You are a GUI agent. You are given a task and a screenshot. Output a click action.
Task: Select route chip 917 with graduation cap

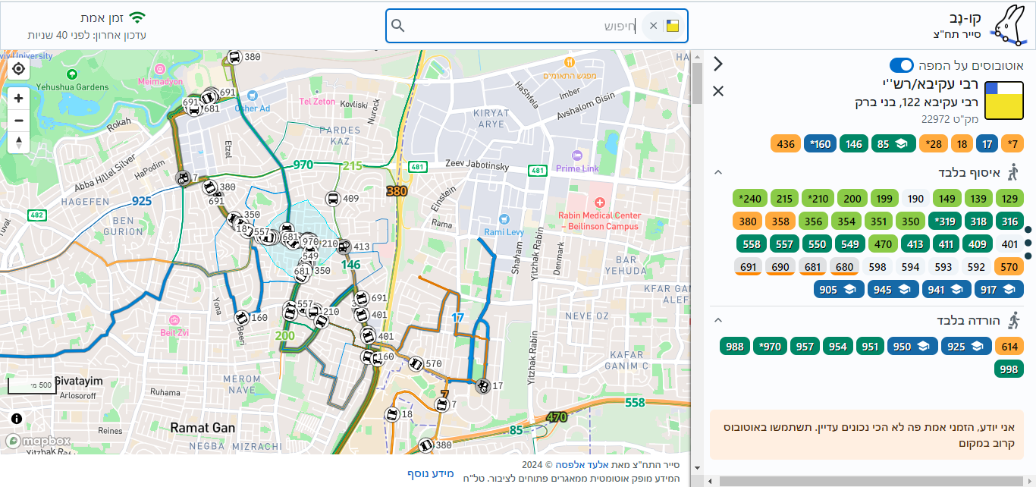[x=998, y=289]
